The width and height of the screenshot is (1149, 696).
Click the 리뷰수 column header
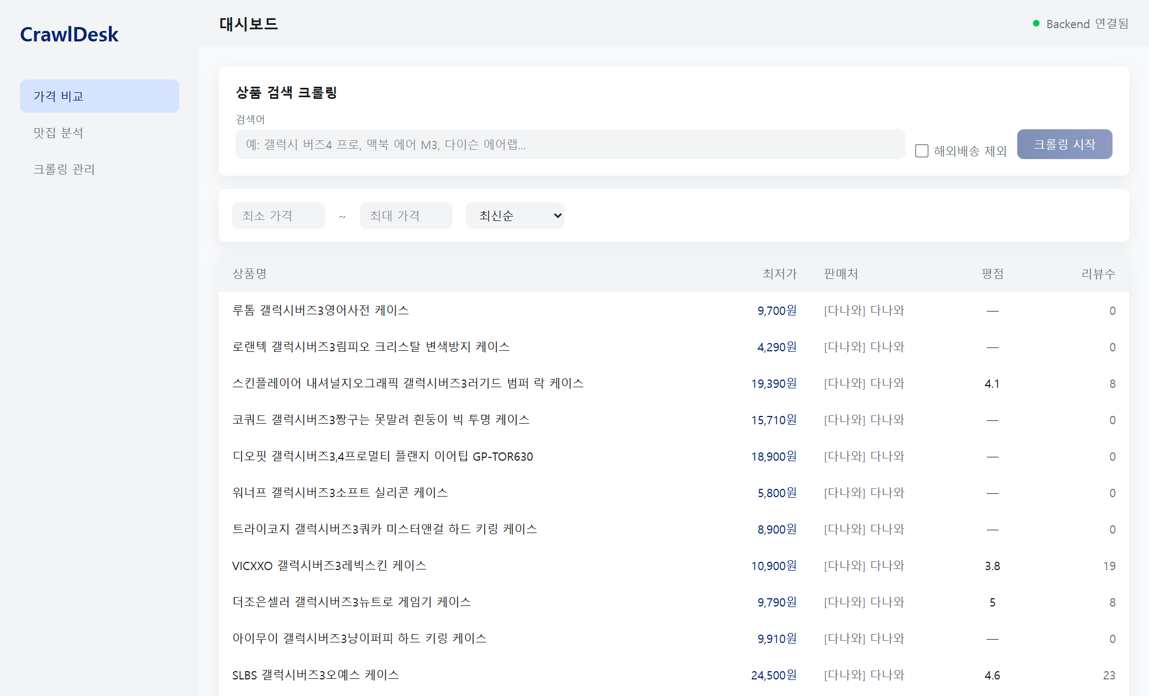click(x=1098, y=273)
